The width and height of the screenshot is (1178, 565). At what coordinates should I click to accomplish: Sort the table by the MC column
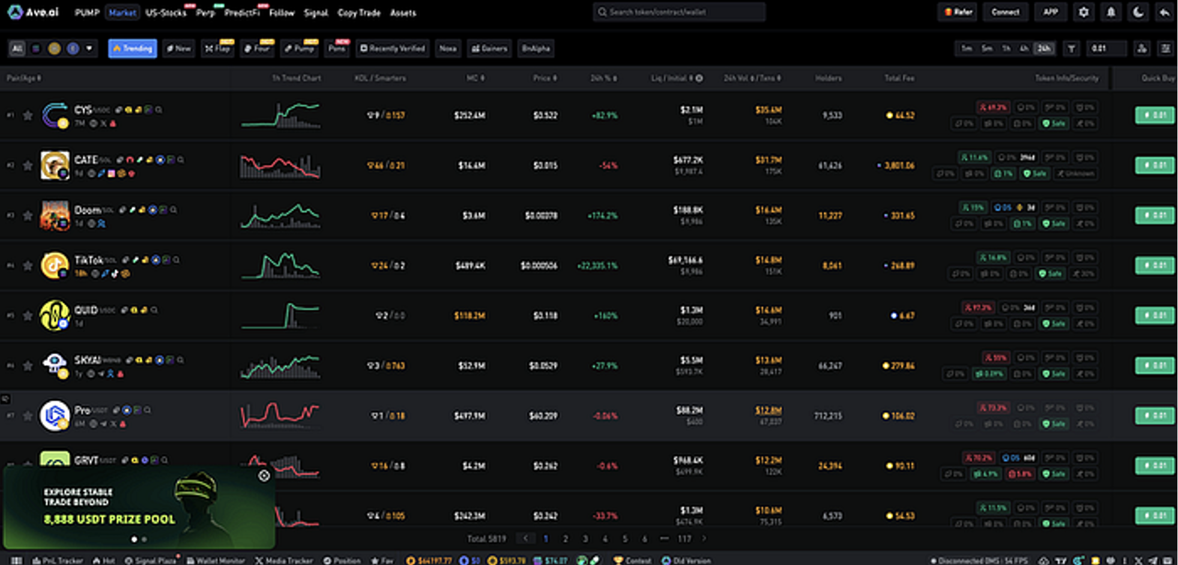point(475,78)
